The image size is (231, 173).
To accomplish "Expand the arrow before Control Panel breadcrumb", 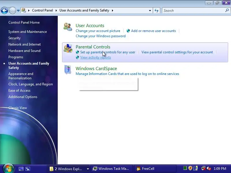I will (29, 10).
